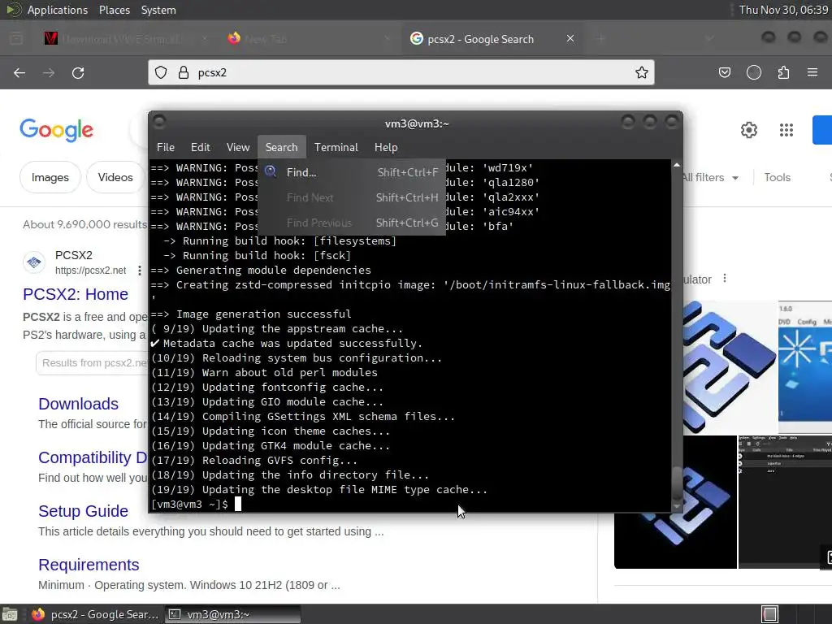The image size is (832, 624).
Task: Open the Downloads sitelink
Action: 78,404
